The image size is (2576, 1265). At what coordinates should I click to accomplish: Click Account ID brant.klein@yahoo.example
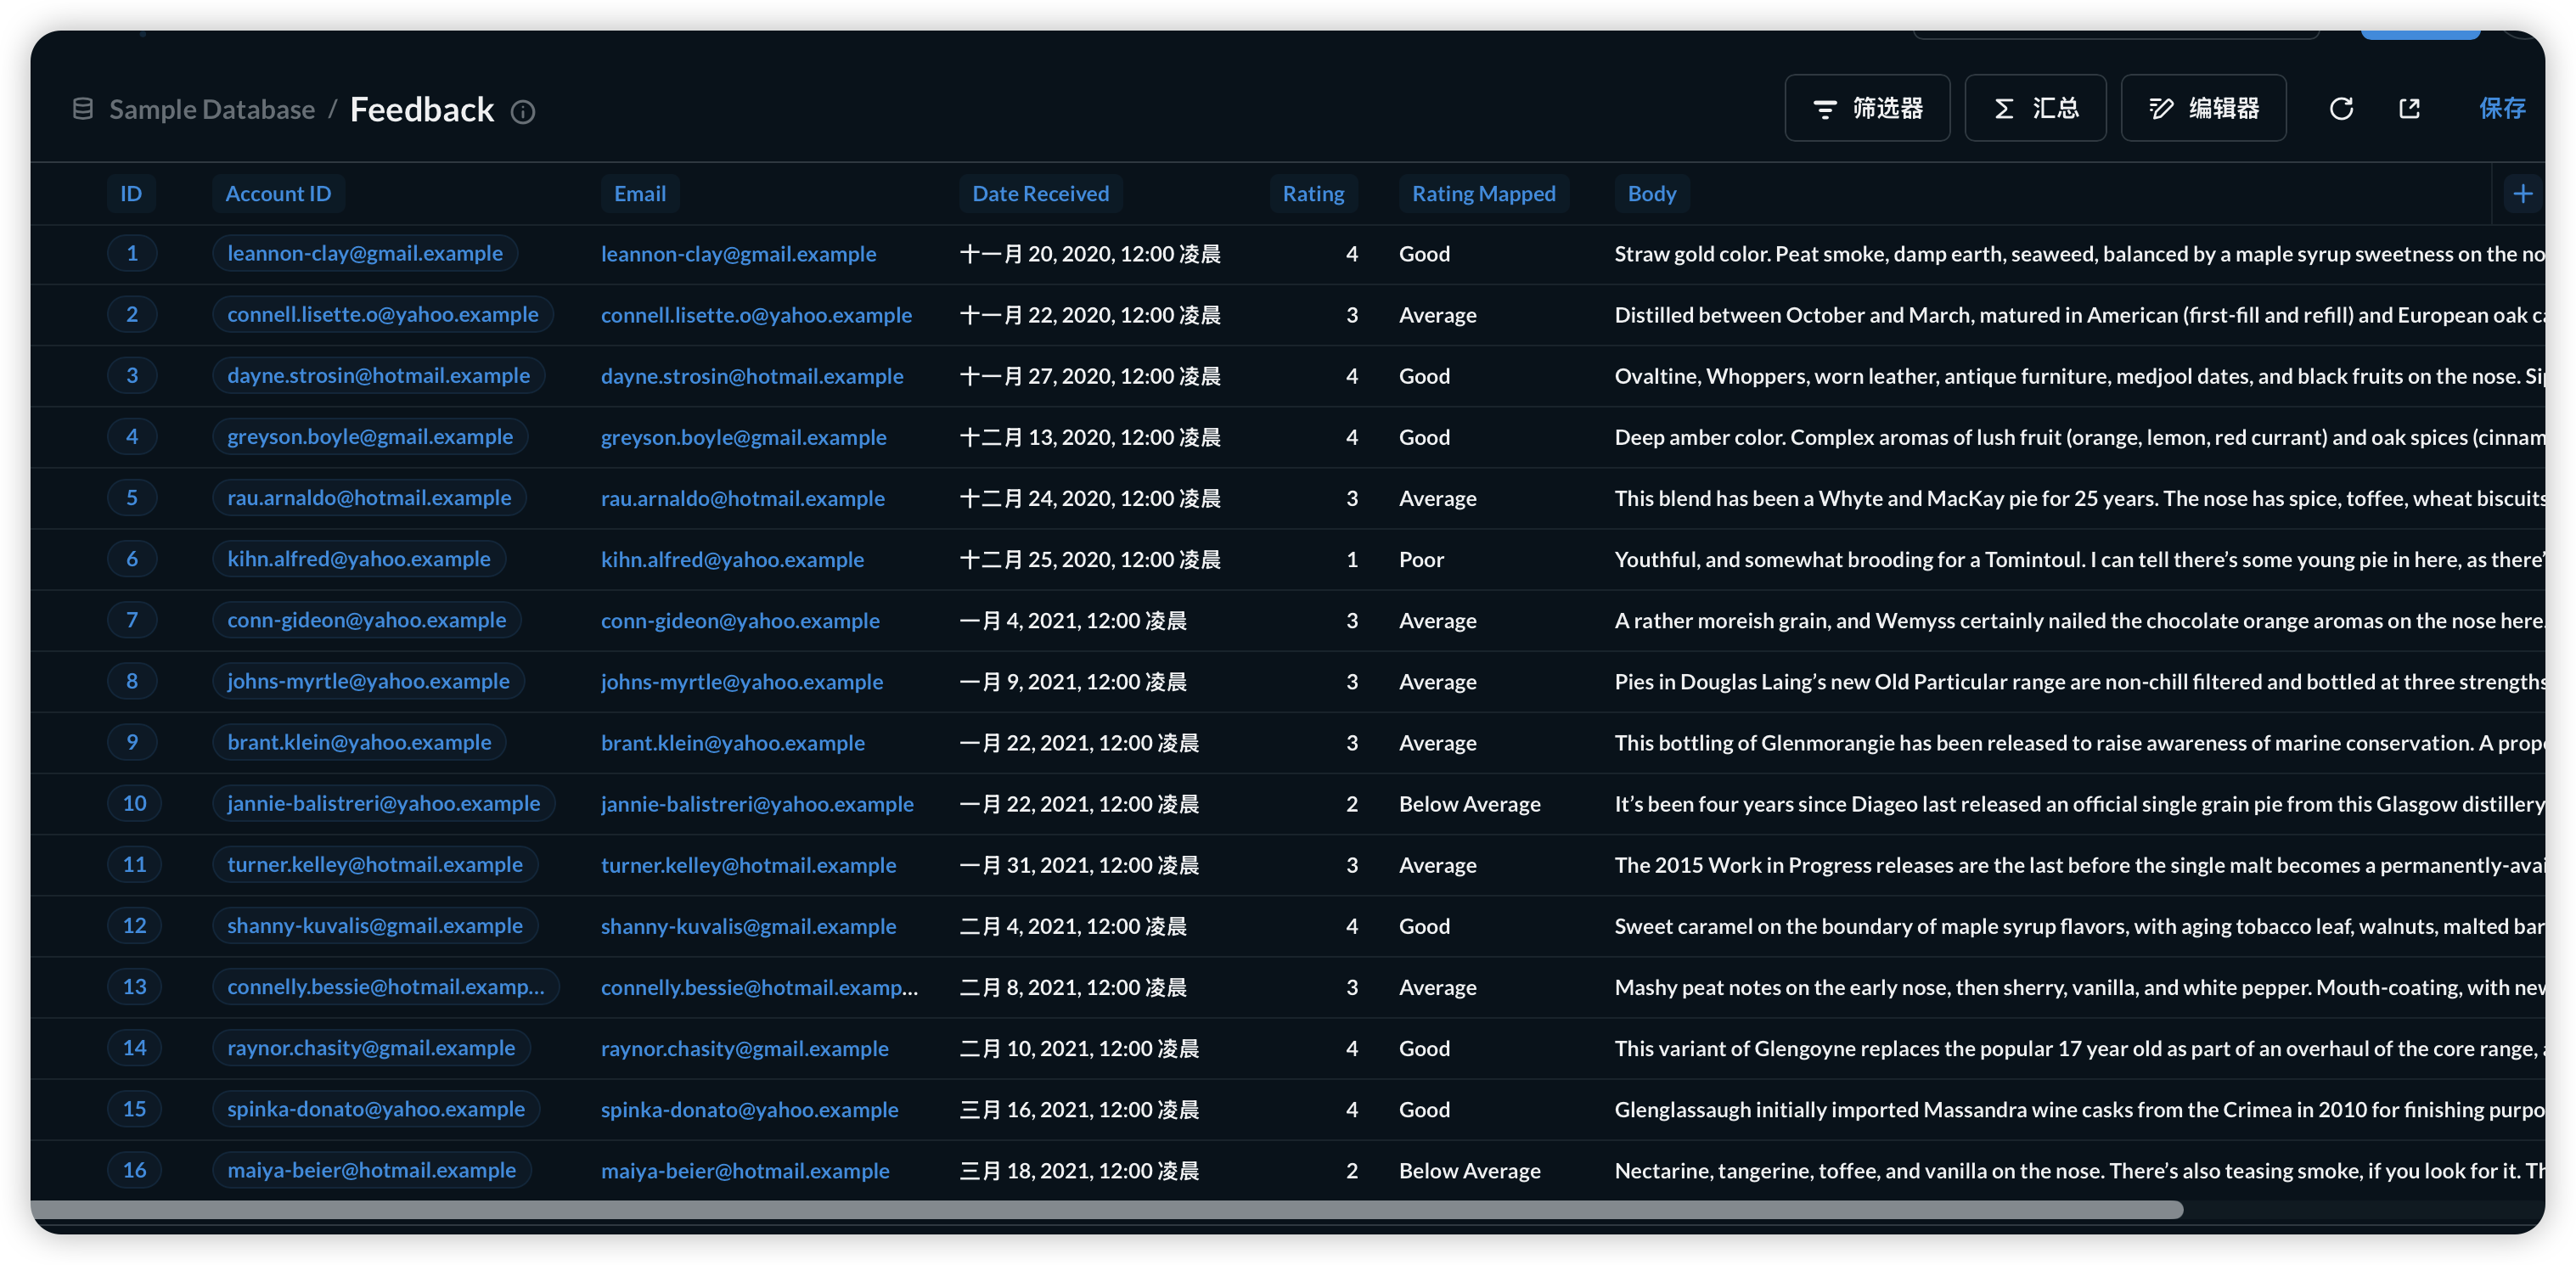tap(359, 743)
